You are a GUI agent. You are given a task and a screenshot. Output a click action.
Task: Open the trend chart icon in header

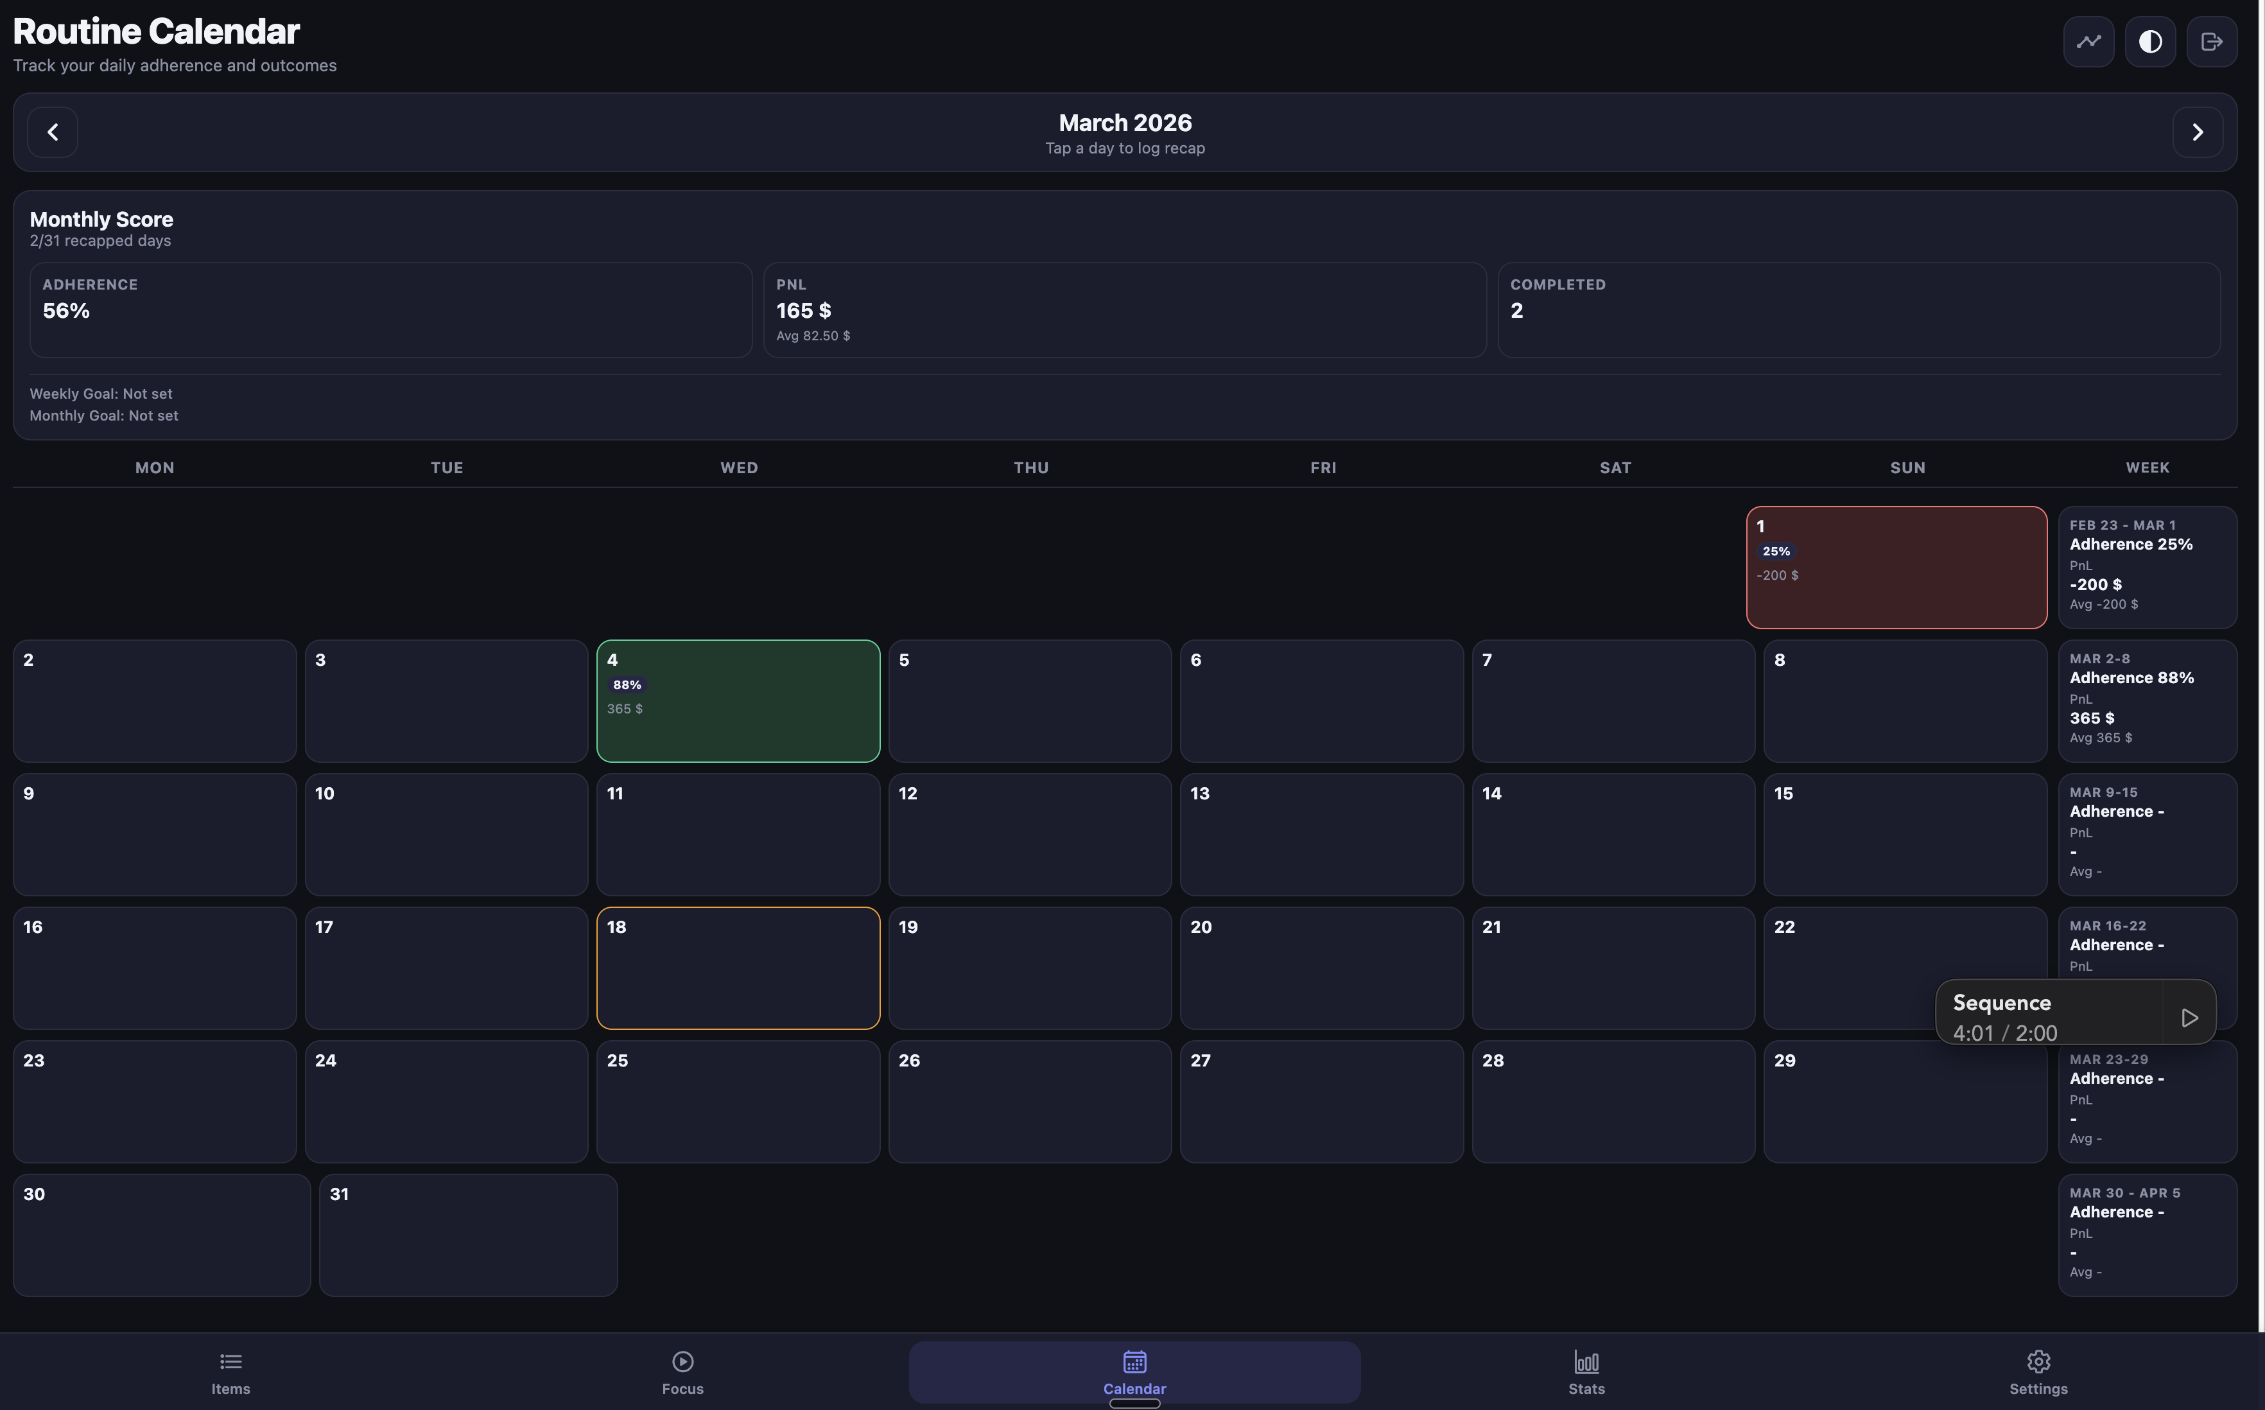point(2088,42)
